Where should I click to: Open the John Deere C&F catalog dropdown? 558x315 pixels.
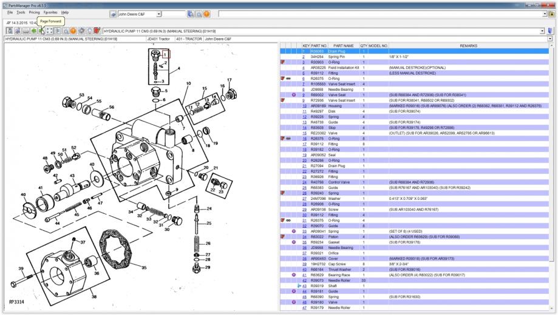(x=158, y=13)
